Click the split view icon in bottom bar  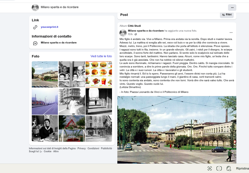219,168
